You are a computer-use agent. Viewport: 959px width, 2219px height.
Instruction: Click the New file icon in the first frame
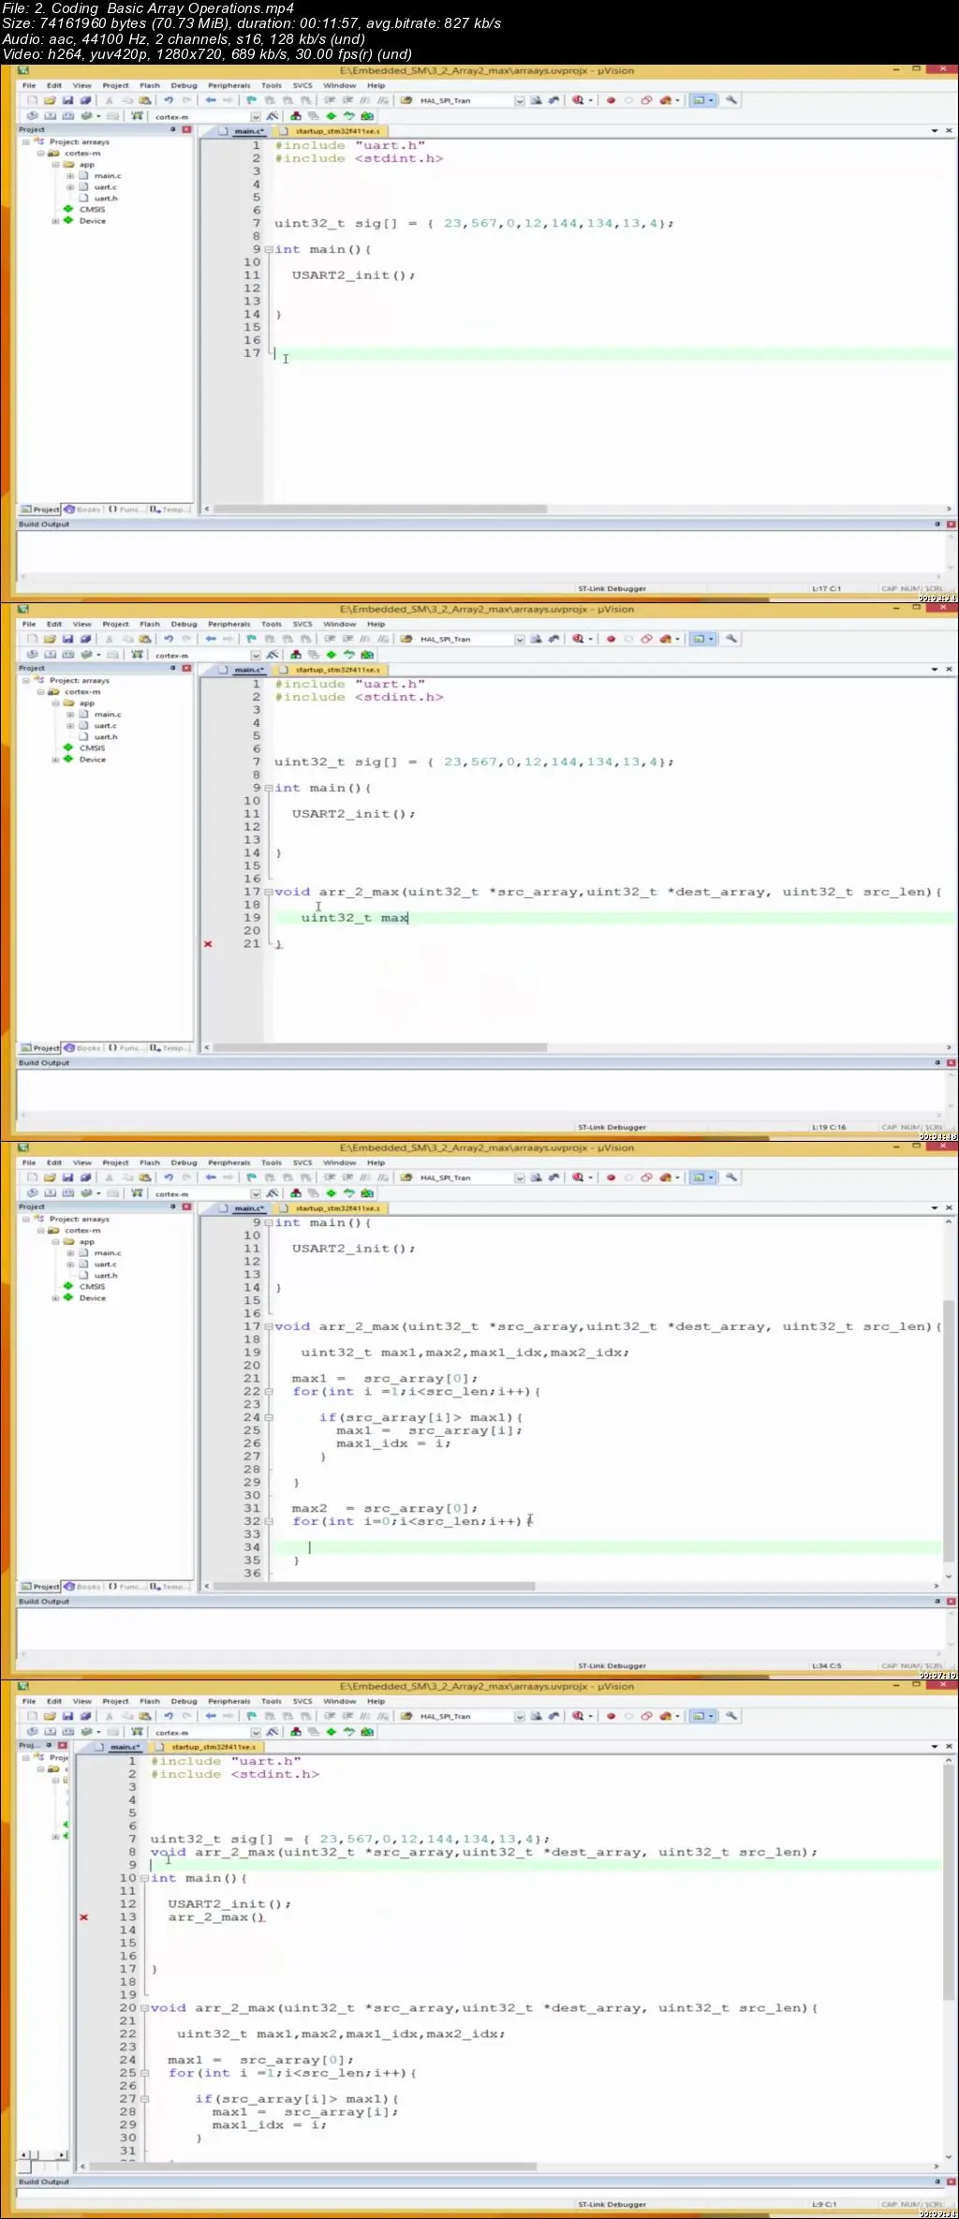(32, 100)
